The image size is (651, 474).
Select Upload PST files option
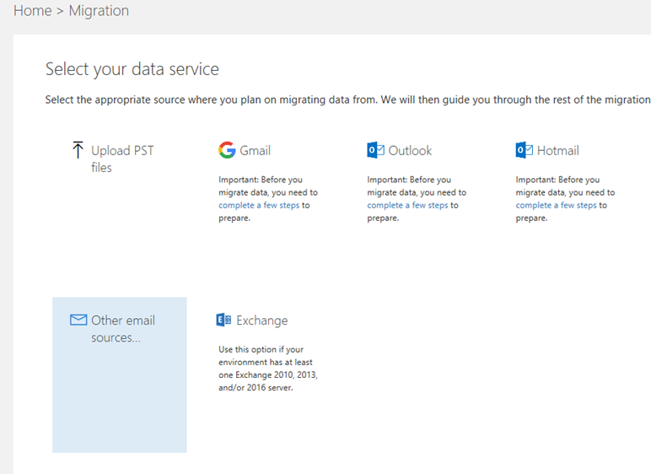point(122,159)
